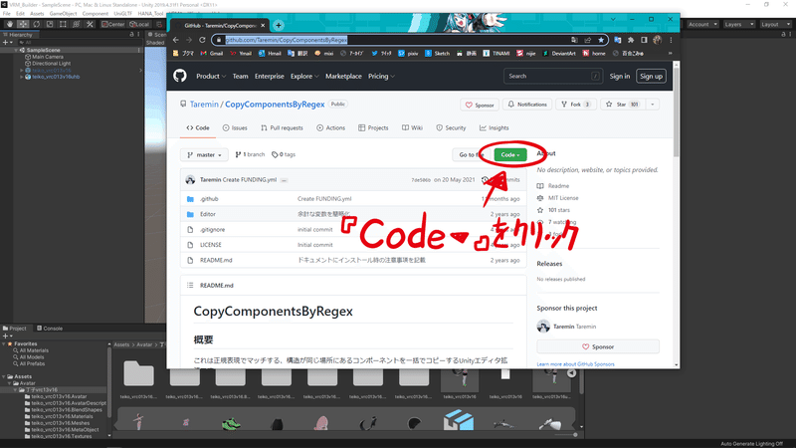
Task: Click the Sponsor button in repo header
Action: click(480, 105)
